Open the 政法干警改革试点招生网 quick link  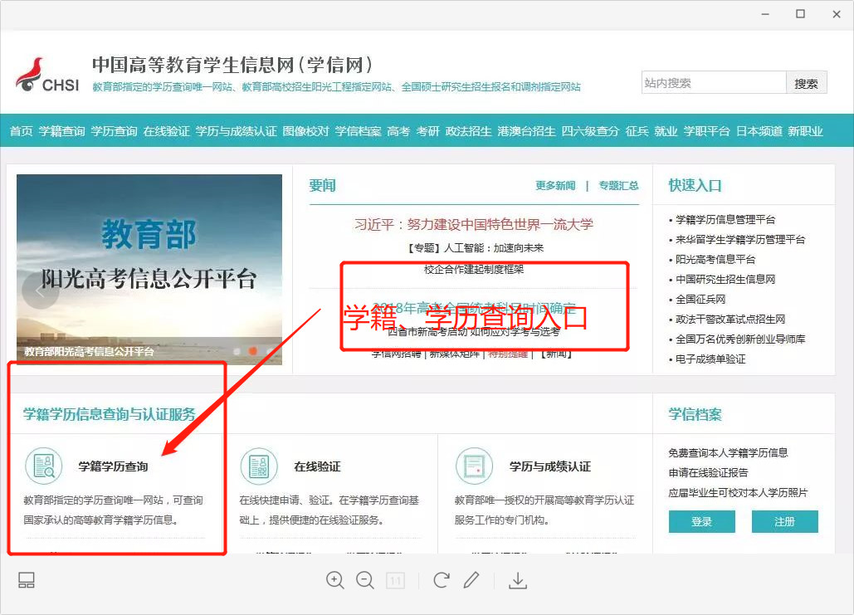(x=730, y=320)
